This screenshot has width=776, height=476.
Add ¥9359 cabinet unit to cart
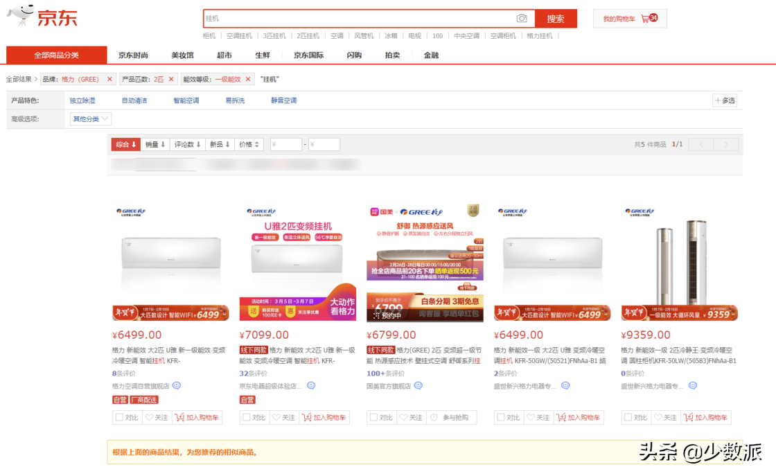706,418
